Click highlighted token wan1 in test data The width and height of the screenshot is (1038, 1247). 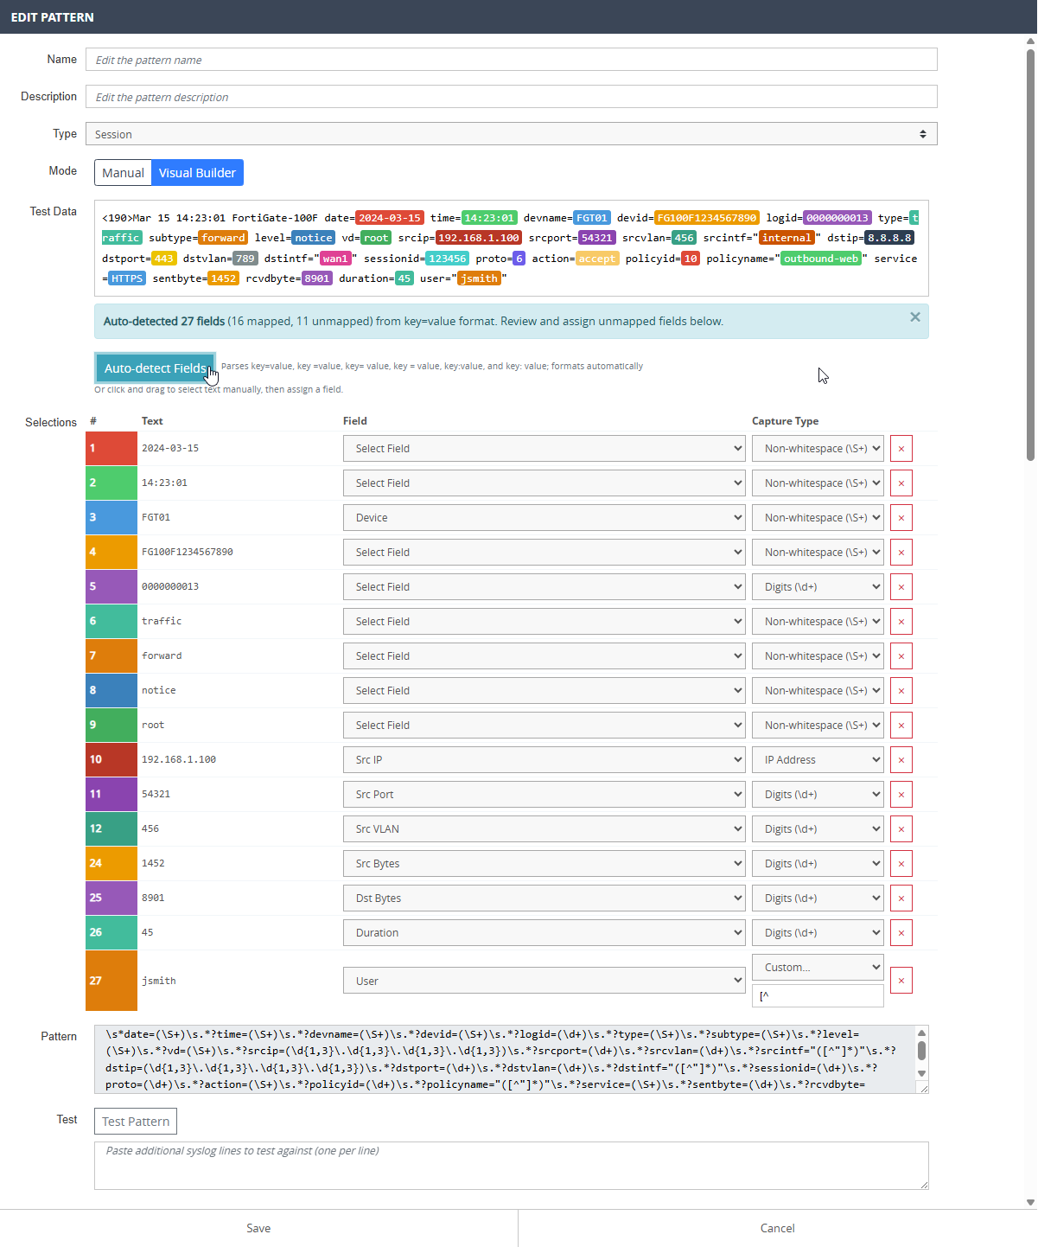tap(335, 259)
